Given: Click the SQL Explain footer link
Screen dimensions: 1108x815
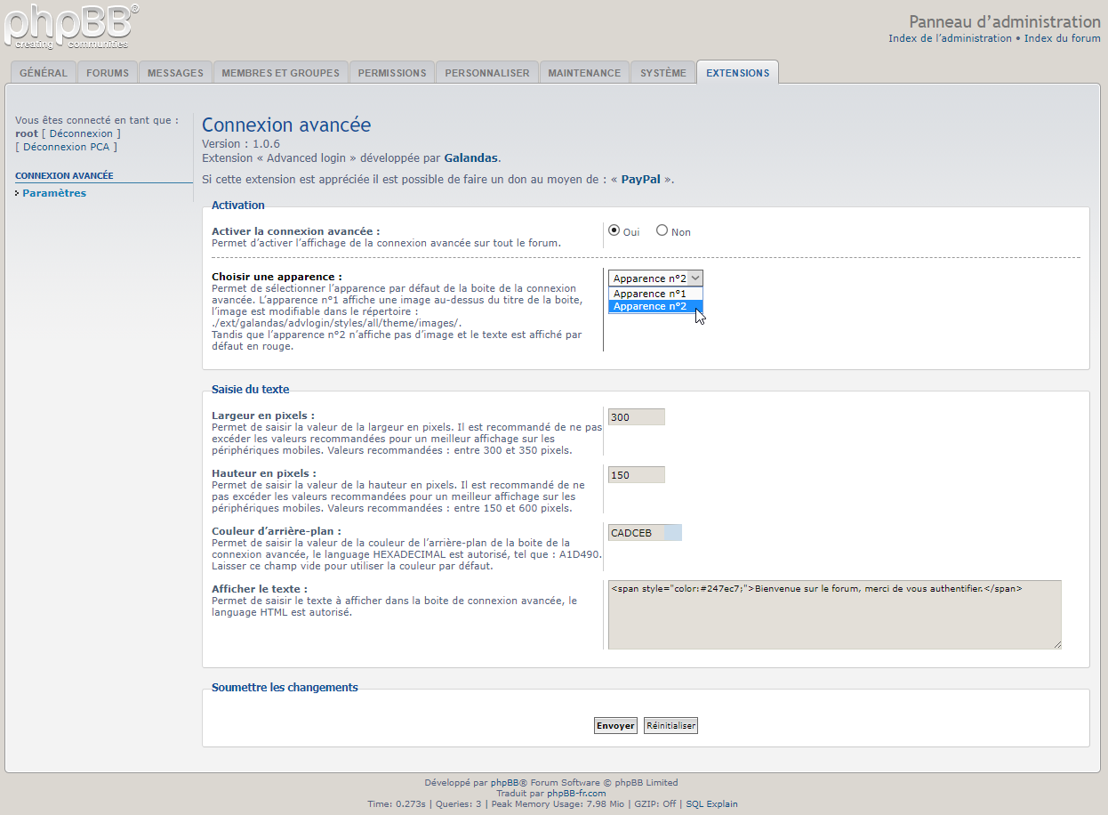Looking at the screenshot, I should (711, 803).
